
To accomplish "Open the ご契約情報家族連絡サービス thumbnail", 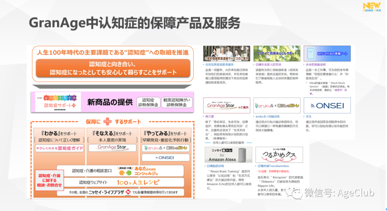I will click(226, 53).
